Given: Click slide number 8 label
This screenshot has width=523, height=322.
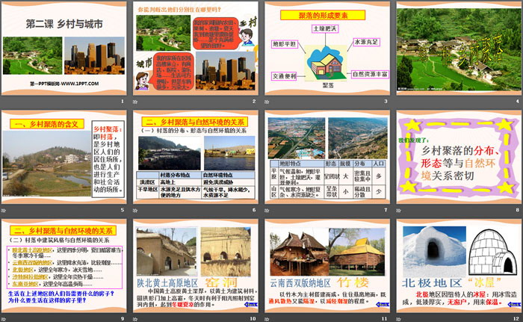Looking at the screenshot, I should click(x=518, y=210).
